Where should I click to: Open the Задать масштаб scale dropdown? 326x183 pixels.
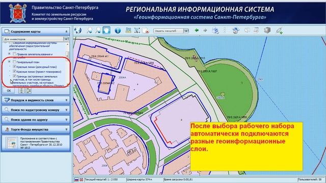186,30
